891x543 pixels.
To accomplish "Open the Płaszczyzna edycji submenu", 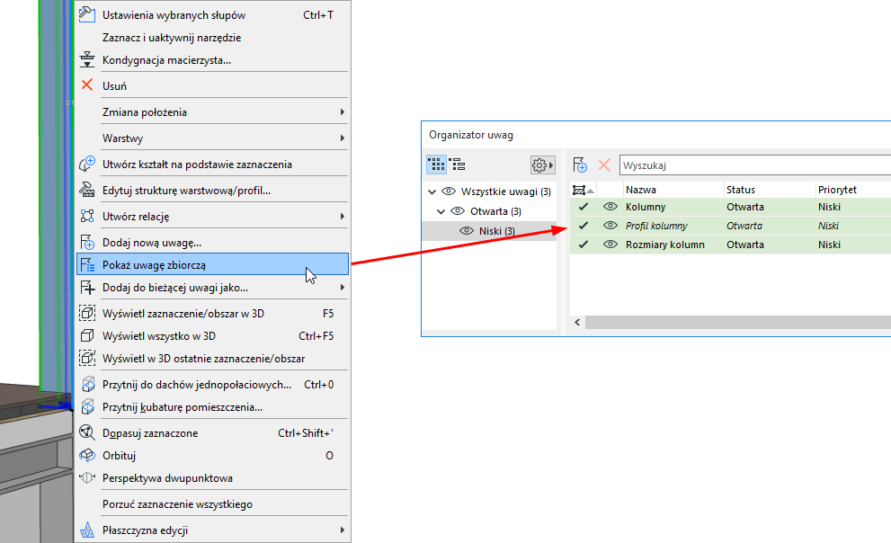I will (x=342, y=530).
